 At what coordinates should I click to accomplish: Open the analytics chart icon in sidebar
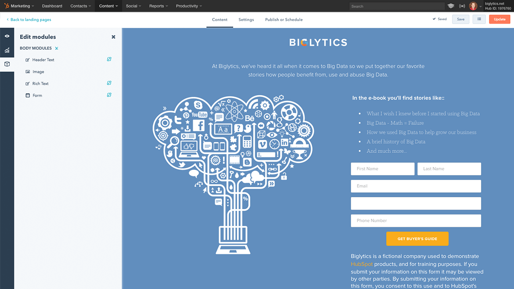(x=7, y=51)
